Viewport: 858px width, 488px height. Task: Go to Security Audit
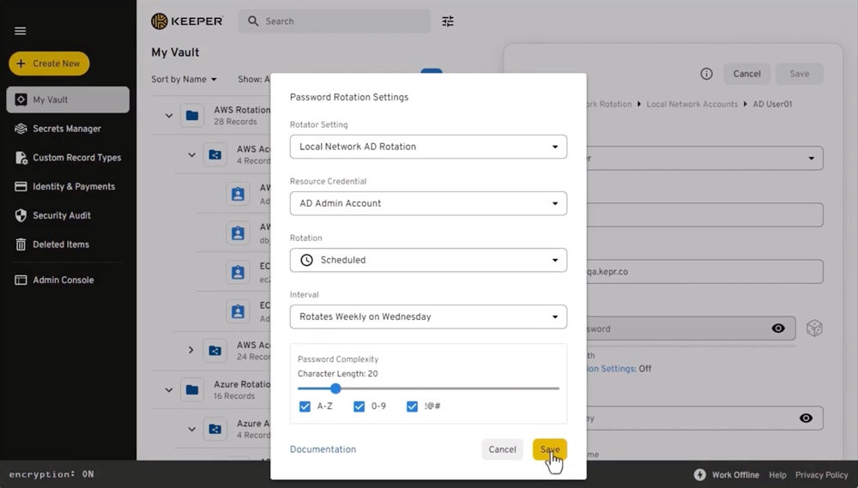point(61,215)
